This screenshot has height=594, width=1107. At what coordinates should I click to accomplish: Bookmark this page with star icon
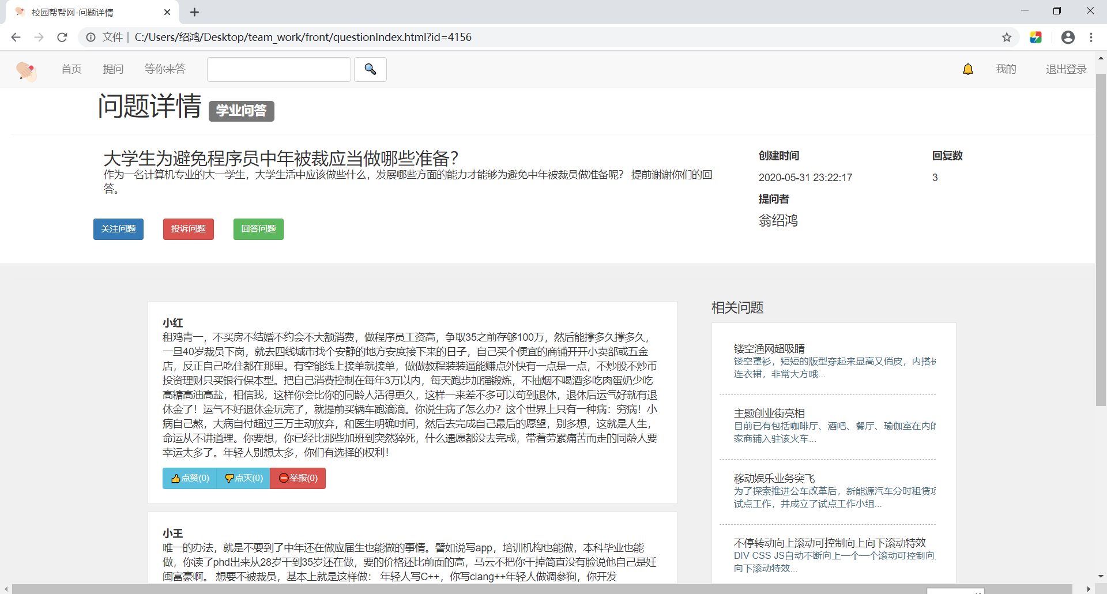click(x=1007, y=37)
